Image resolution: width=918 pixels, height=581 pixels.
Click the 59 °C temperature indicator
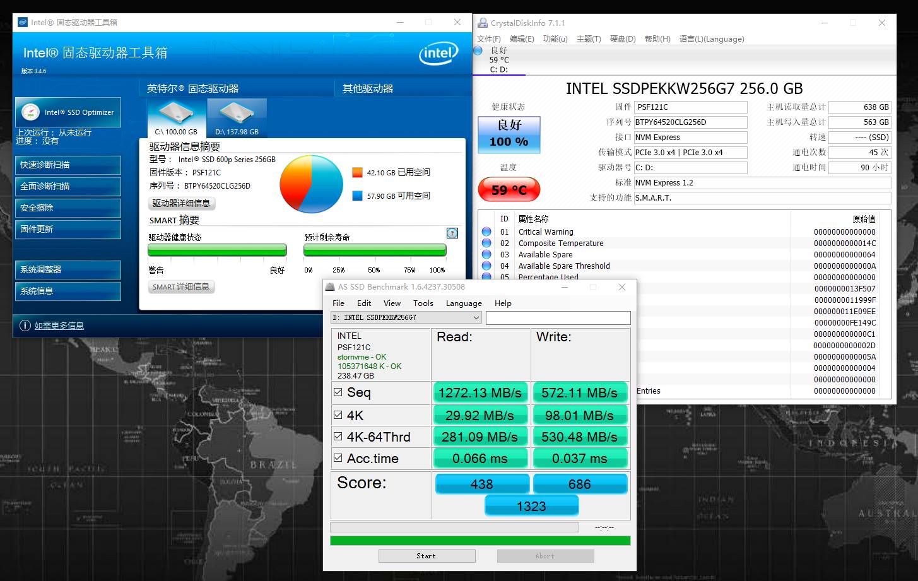(509, 190)
